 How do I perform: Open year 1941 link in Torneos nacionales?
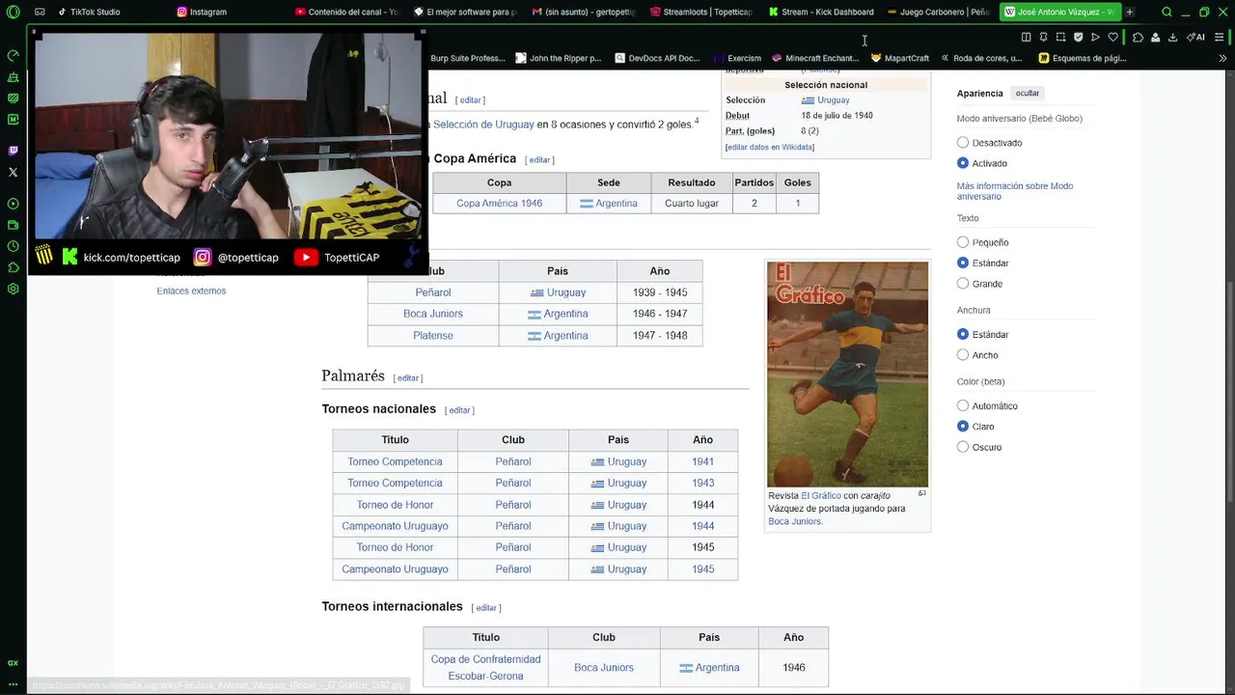click(x=702, y=461)
